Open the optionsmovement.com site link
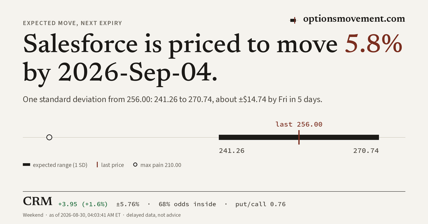 354,19
